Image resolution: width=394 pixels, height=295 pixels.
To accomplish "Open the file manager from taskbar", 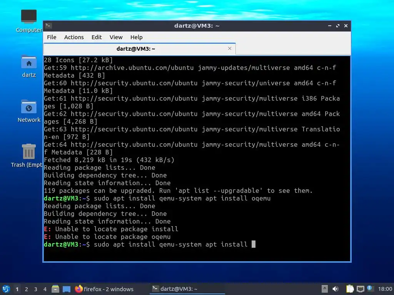I will click(x=55, y=289).
